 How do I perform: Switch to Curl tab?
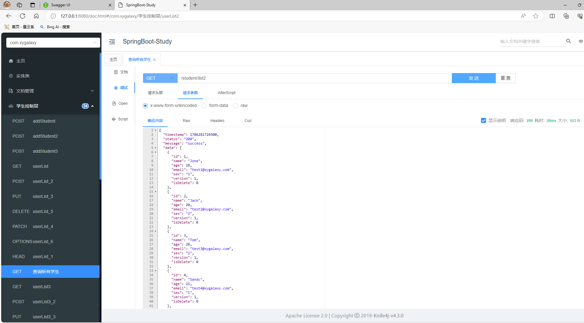[x=248, y=121]
